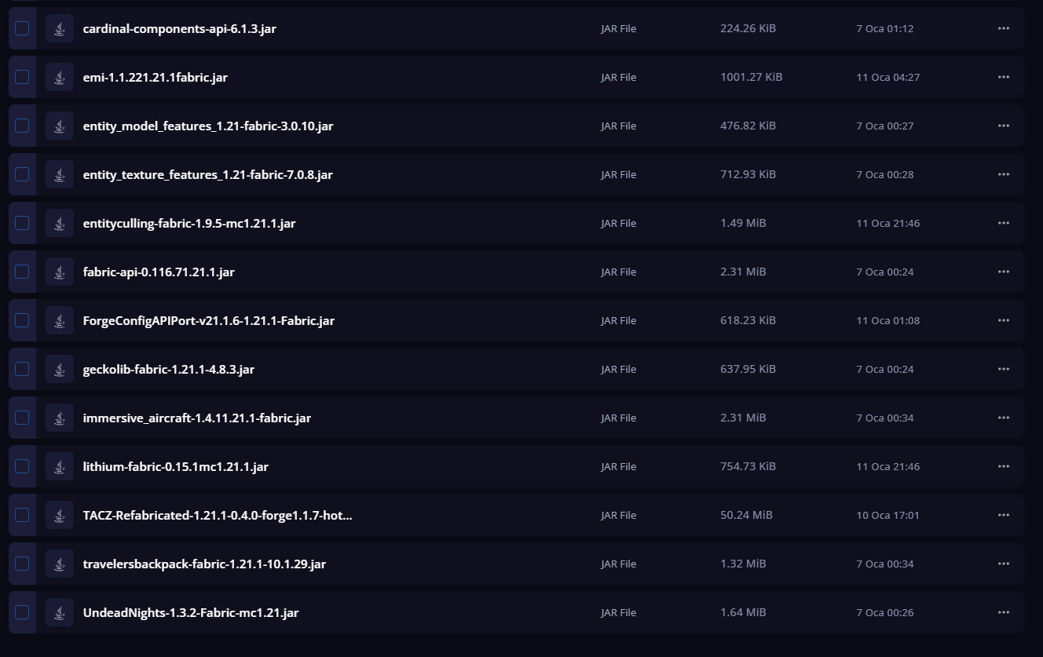Click the Java file icon for fabric-api jar
The width and height of the screenshot is (1043, 657).
(60, 272)
